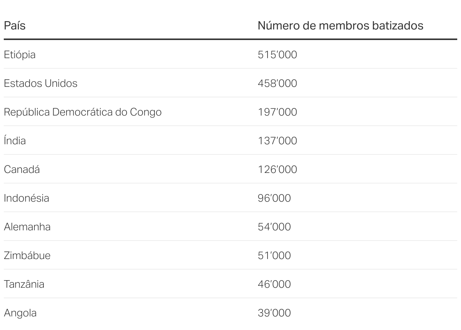
Task: Click the Número de membros batizados header
Action: click(x=340, y=26)
